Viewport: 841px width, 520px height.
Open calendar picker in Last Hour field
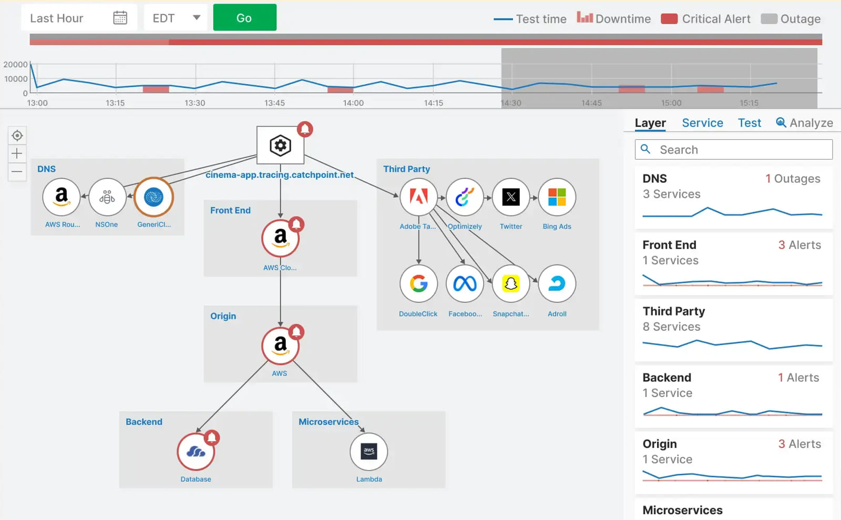click(x=120, y=18)
